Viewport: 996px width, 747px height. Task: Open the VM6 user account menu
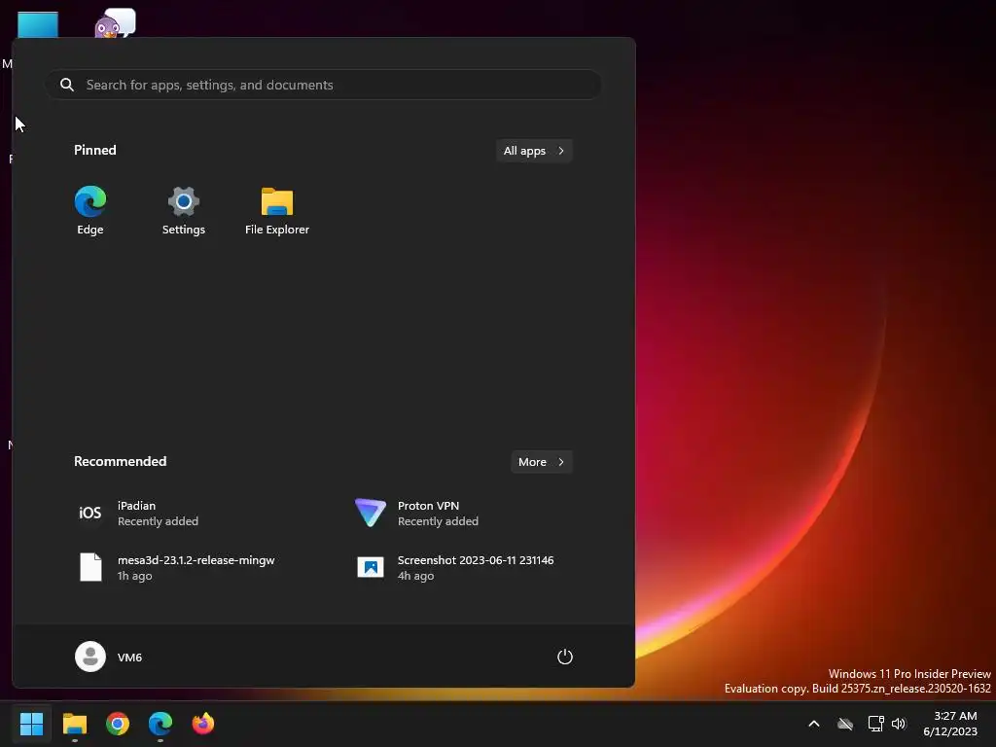[x=109, y=657]
